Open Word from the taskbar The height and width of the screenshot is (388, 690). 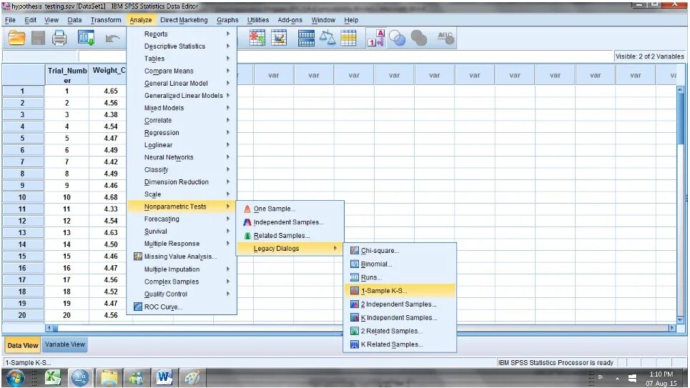coord(164,377)
